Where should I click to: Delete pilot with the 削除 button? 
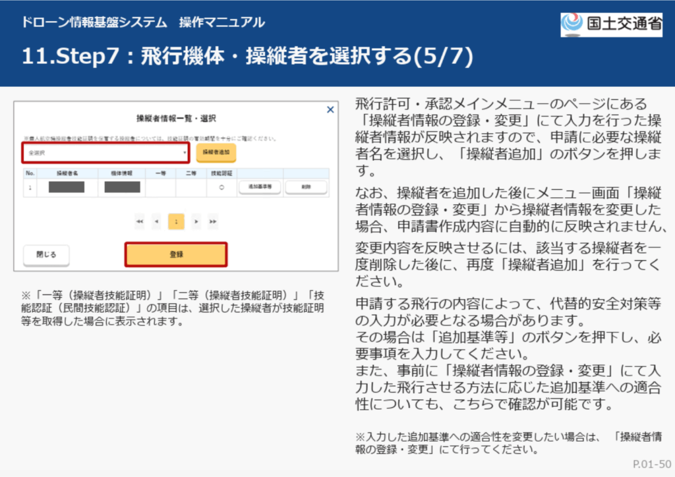[306, 187]
